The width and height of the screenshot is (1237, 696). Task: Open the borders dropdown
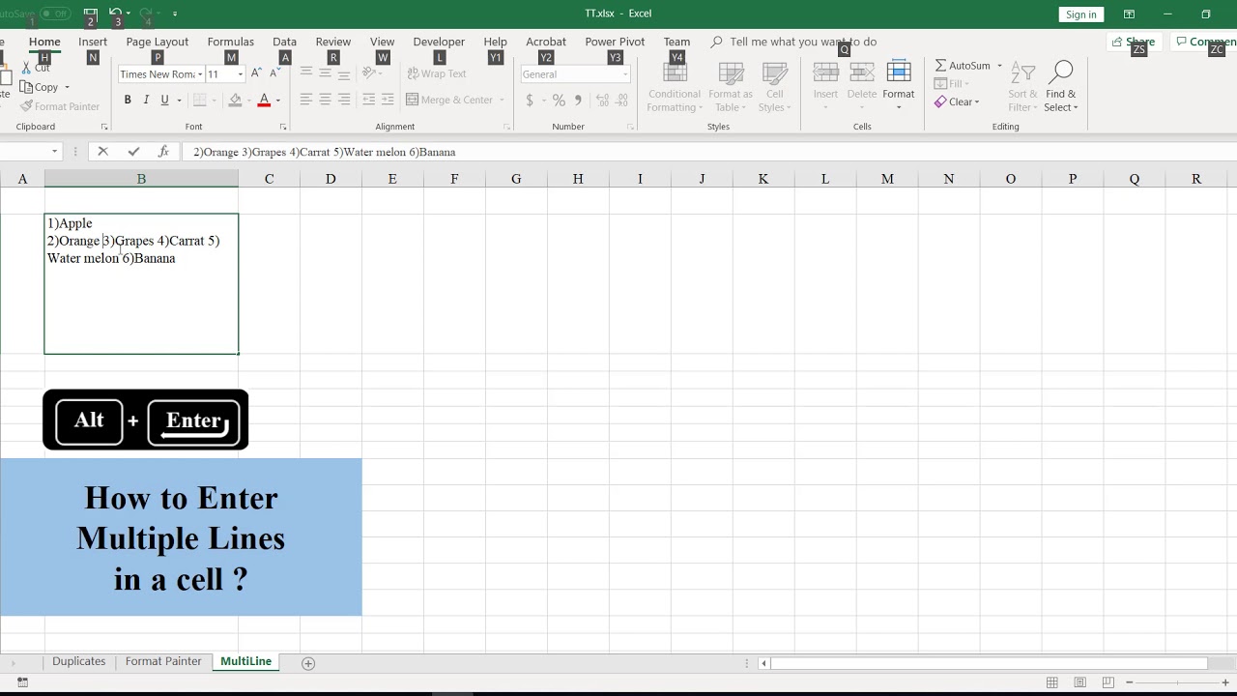click(x=215, y=101)
